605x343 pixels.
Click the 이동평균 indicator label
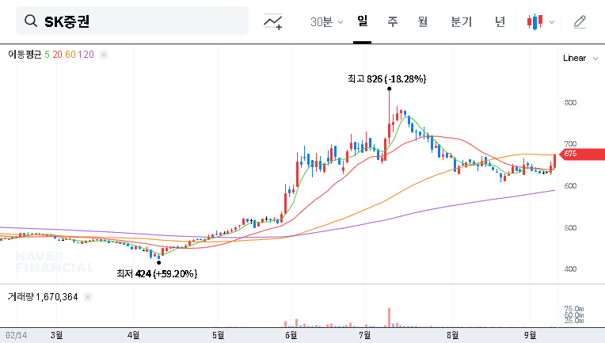[25, 55]
